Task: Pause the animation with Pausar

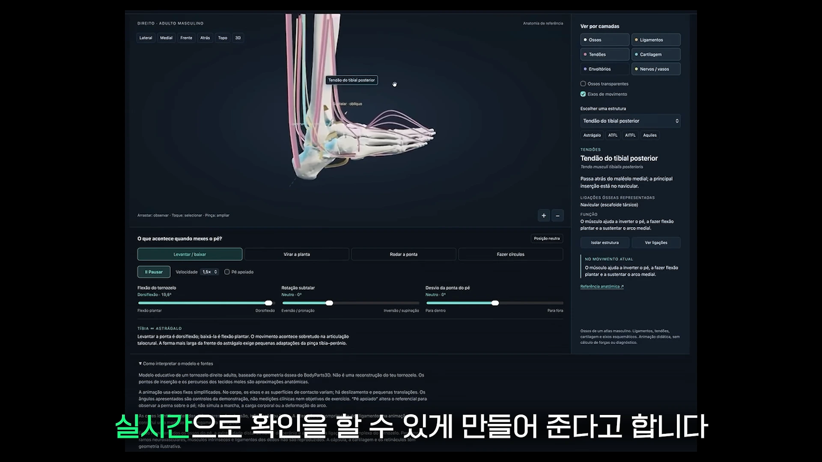Action: (154, 272)
